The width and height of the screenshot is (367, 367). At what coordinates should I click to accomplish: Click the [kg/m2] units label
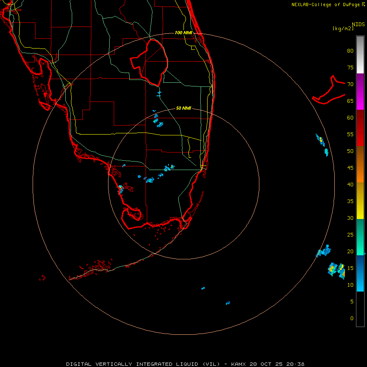343,29
